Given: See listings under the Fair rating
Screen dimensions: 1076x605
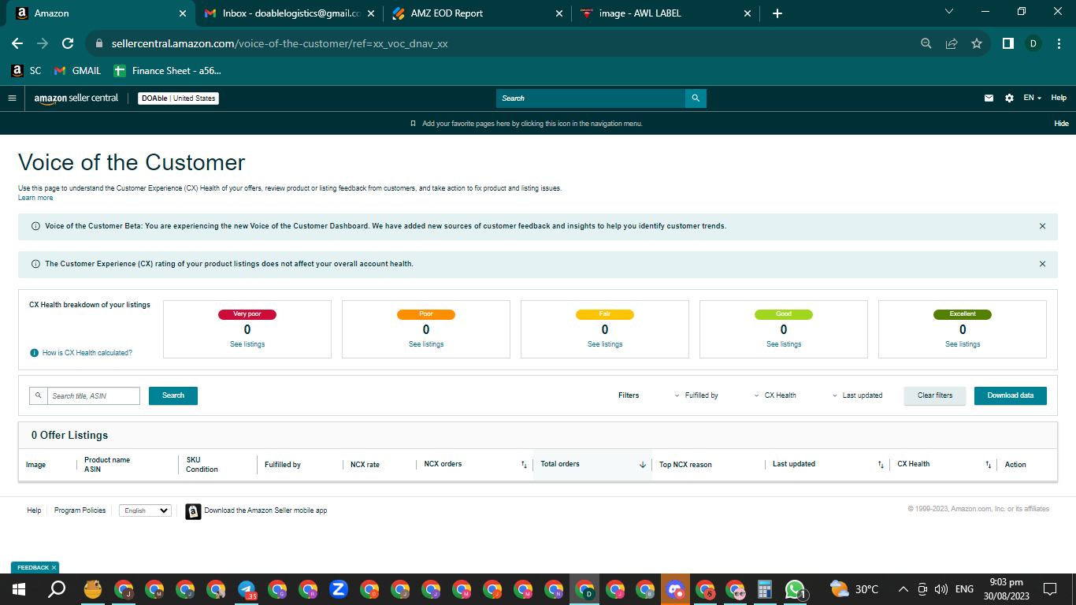Looking at the screenshot, I should 605,344.
